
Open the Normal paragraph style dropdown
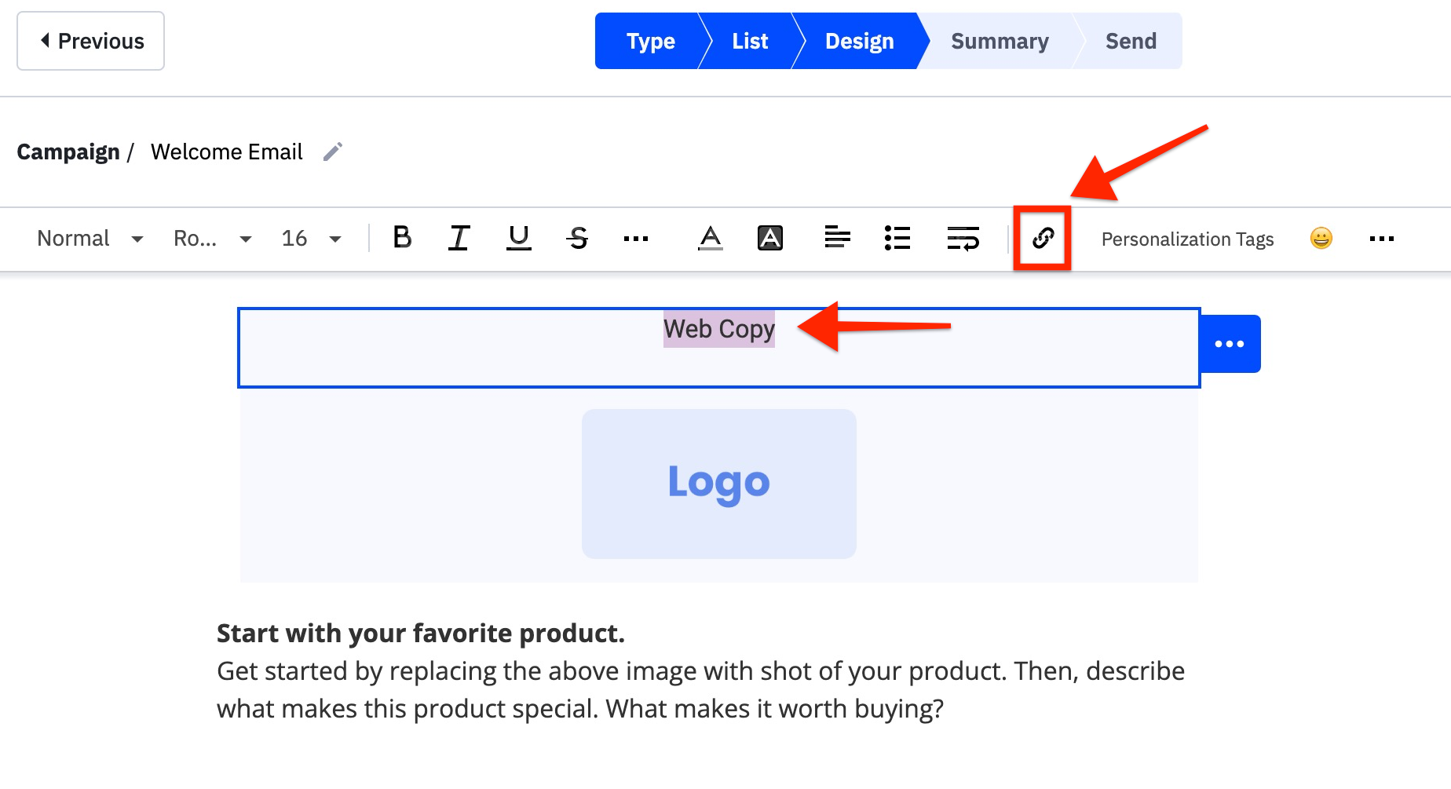pos(89,239)
